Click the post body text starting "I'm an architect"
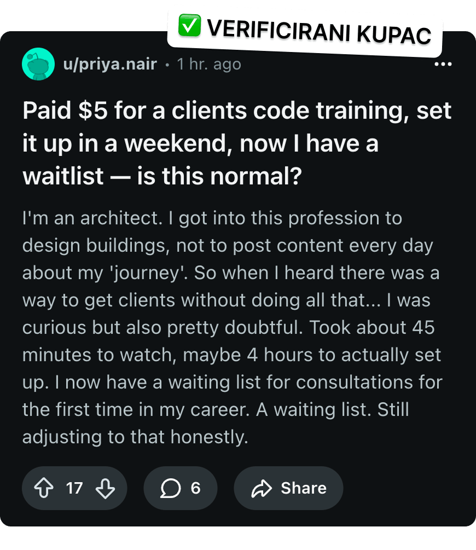476x550 pixels. 232,328
